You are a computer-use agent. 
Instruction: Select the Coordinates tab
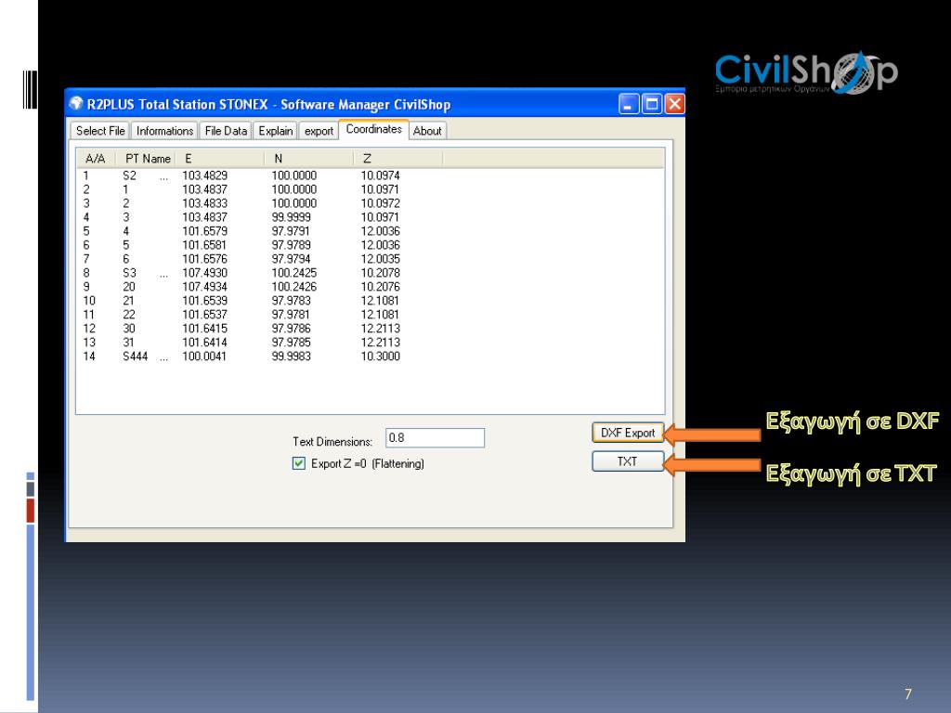(373, 129)
